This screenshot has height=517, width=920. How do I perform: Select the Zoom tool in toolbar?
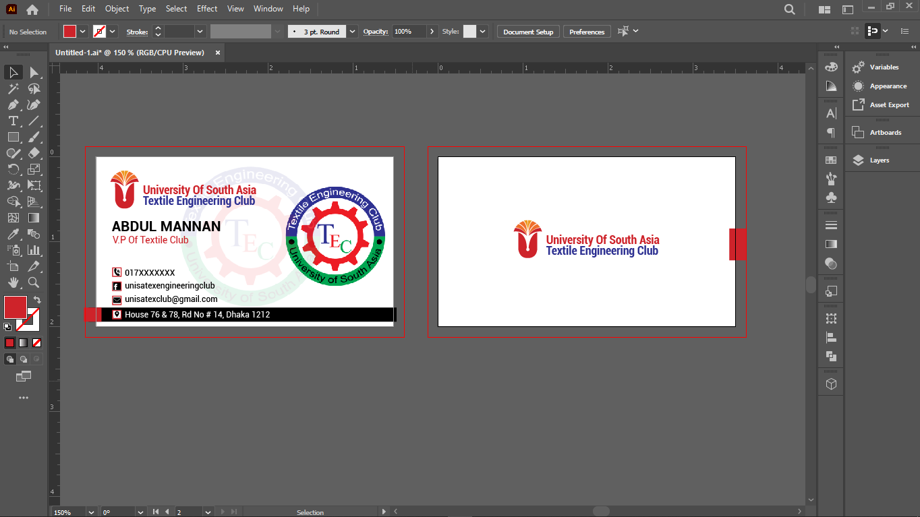(x=34, y=282)
